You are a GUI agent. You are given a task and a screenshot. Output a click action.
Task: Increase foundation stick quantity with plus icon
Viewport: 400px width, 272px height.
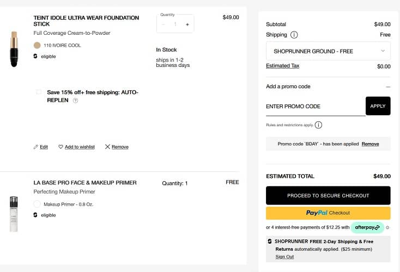pyautogui.click(x=187, y=24)
